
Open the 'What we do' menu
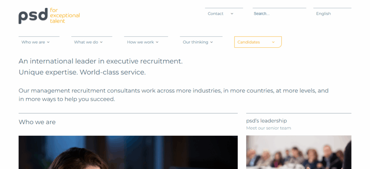point(86,42)
